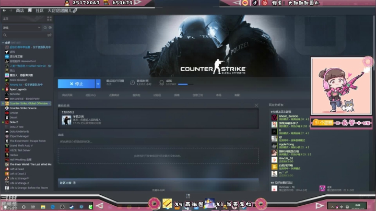
Task: Click Life is Strange 2 icon
Action: (x=7, y=183)
